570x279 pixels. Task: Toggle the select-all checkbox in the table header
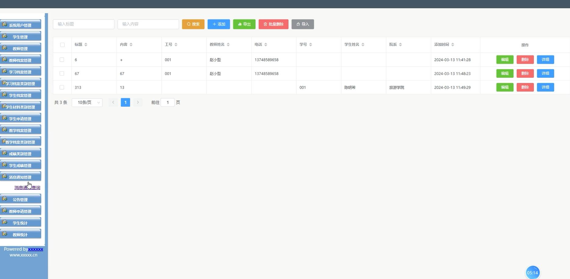(x=62, y=45)
